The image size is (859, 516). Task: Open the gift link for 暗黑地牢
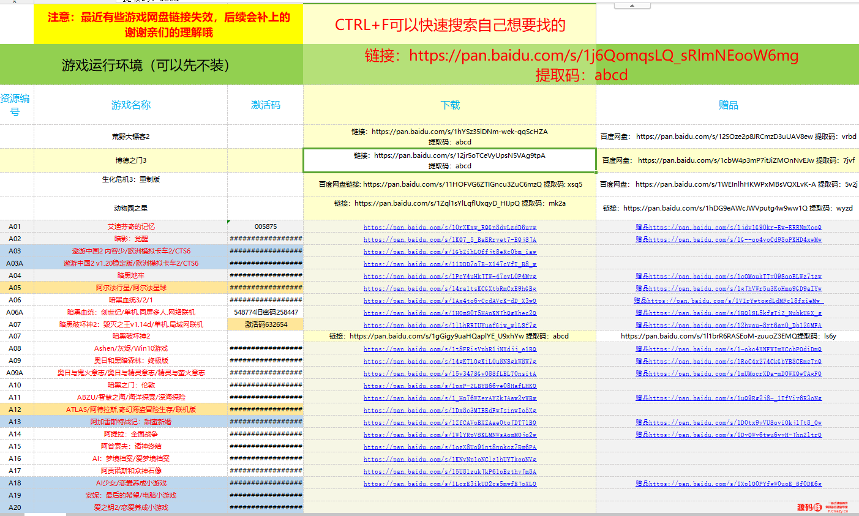729,276
